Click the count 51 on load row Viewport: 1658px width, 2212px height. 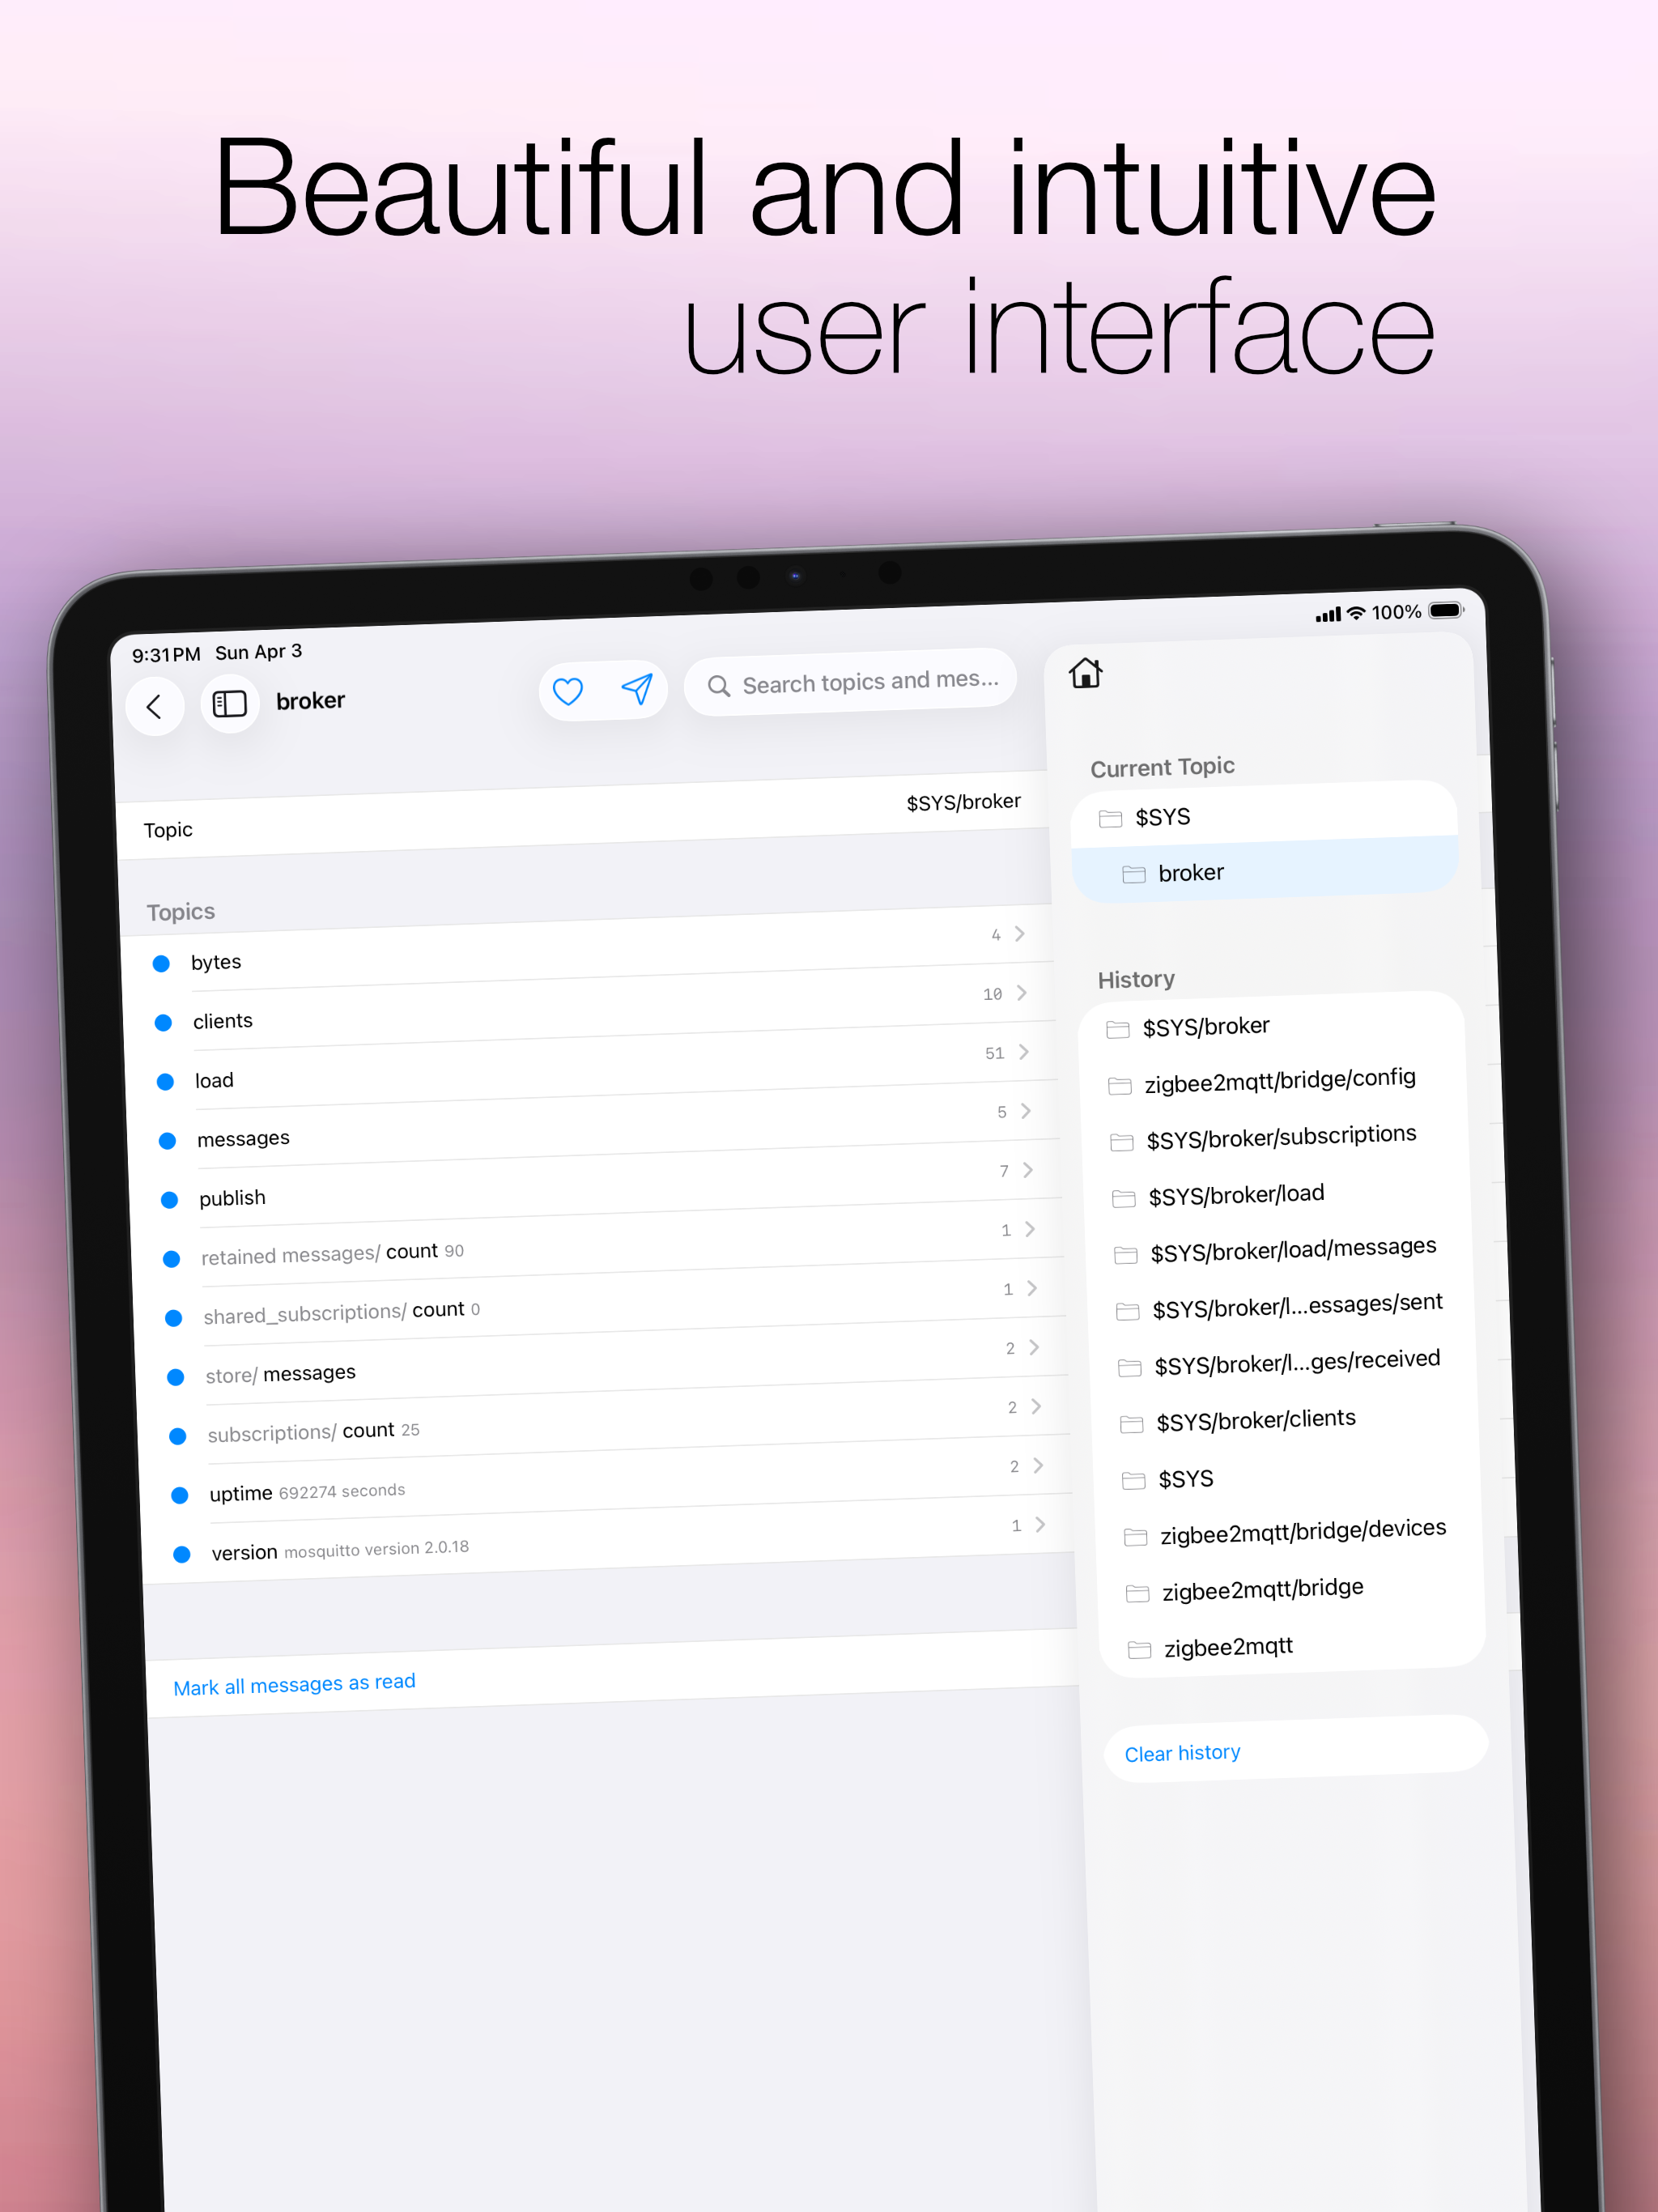coord(994,1053)
